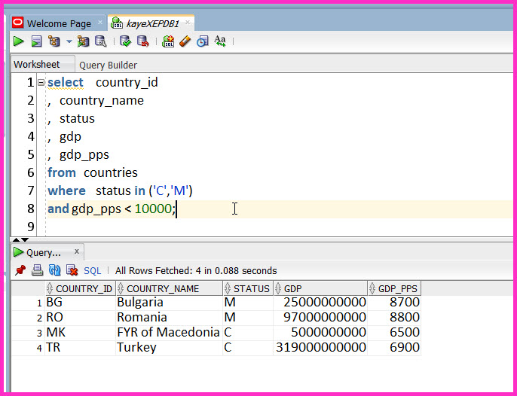The width and height of the screenshot is (517, 396).
Task: Click 'country_name' on line 2
Action: click(102, 100)
